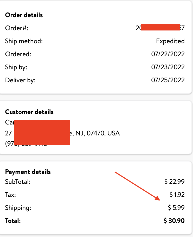Click the red redaction box over customer info
The height and width of the screenshot is (237, 193).
click(42, 132)
